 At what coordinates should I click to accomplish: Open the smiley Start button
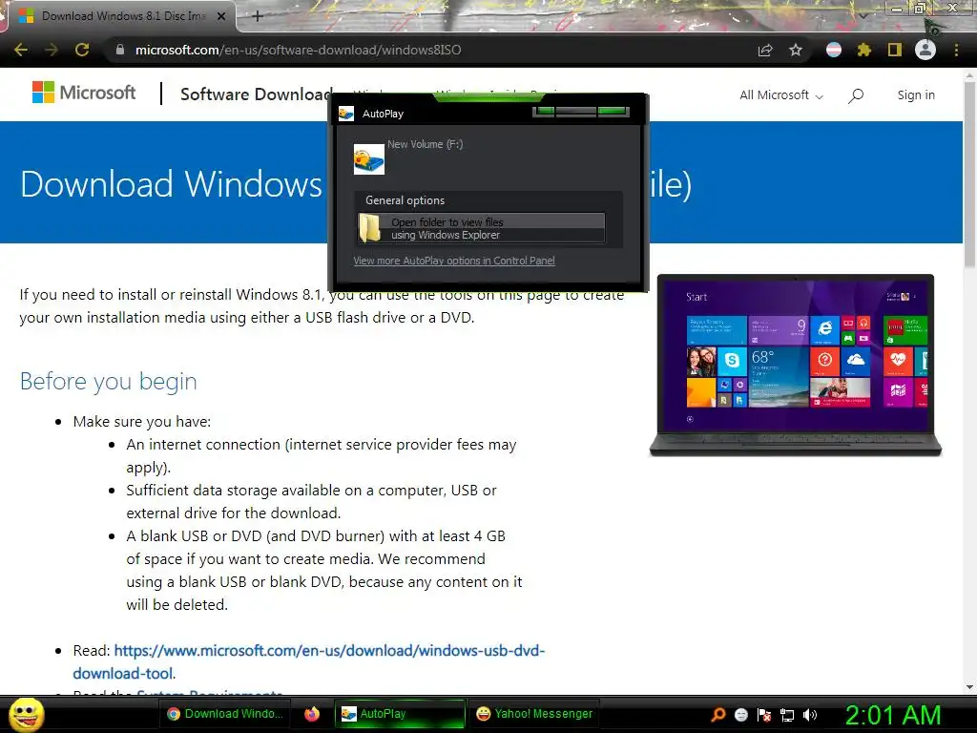coord(26,714)
